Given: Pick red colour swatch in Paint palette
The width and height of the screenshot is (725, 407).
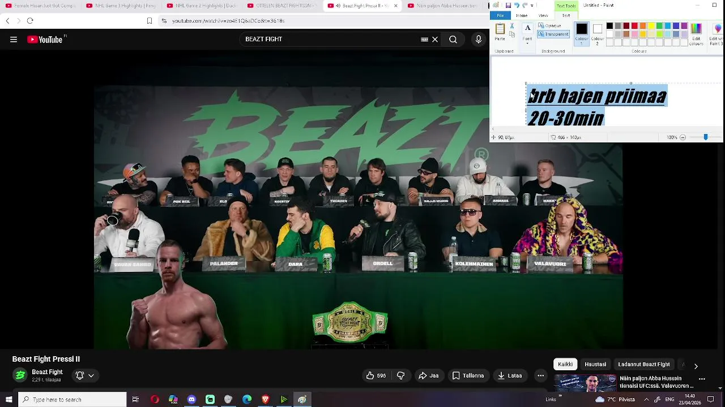Looking at the screenshot, I should point(634,26).
